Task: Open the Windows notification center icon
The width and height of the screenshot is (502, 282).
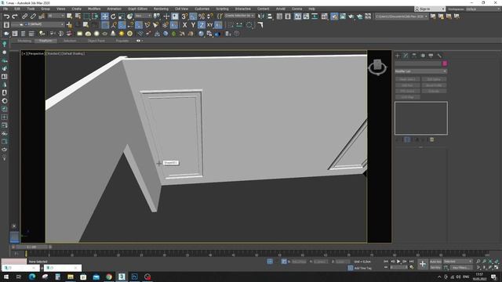Action: [493, 277]
